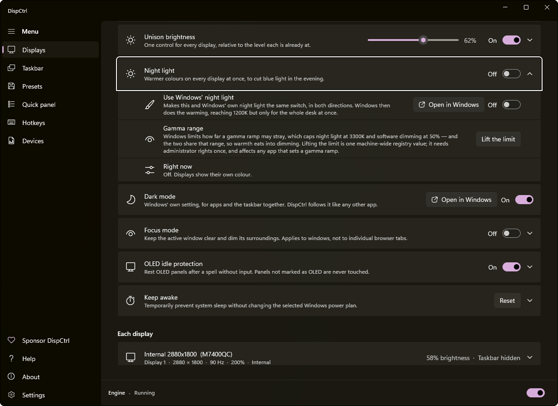Screen dimensions: 558x406
Task: Select the Devices menu item
Action: (51, 141)
